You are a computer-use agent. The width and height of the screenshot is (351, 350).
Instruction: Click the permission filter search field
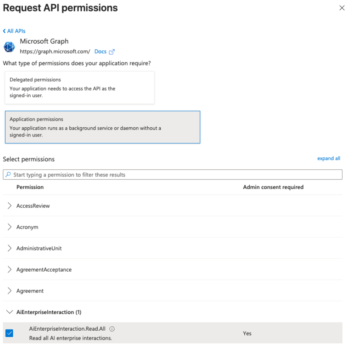pos(174,174)
